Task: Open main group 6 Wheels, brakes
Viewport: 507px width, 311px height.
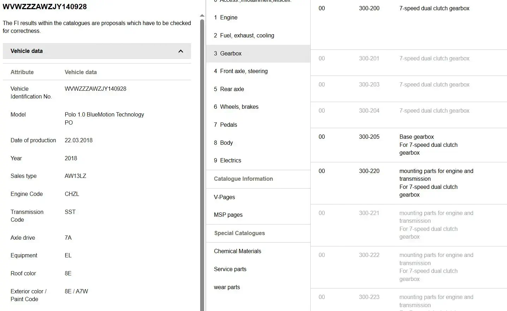Action: 258,107
